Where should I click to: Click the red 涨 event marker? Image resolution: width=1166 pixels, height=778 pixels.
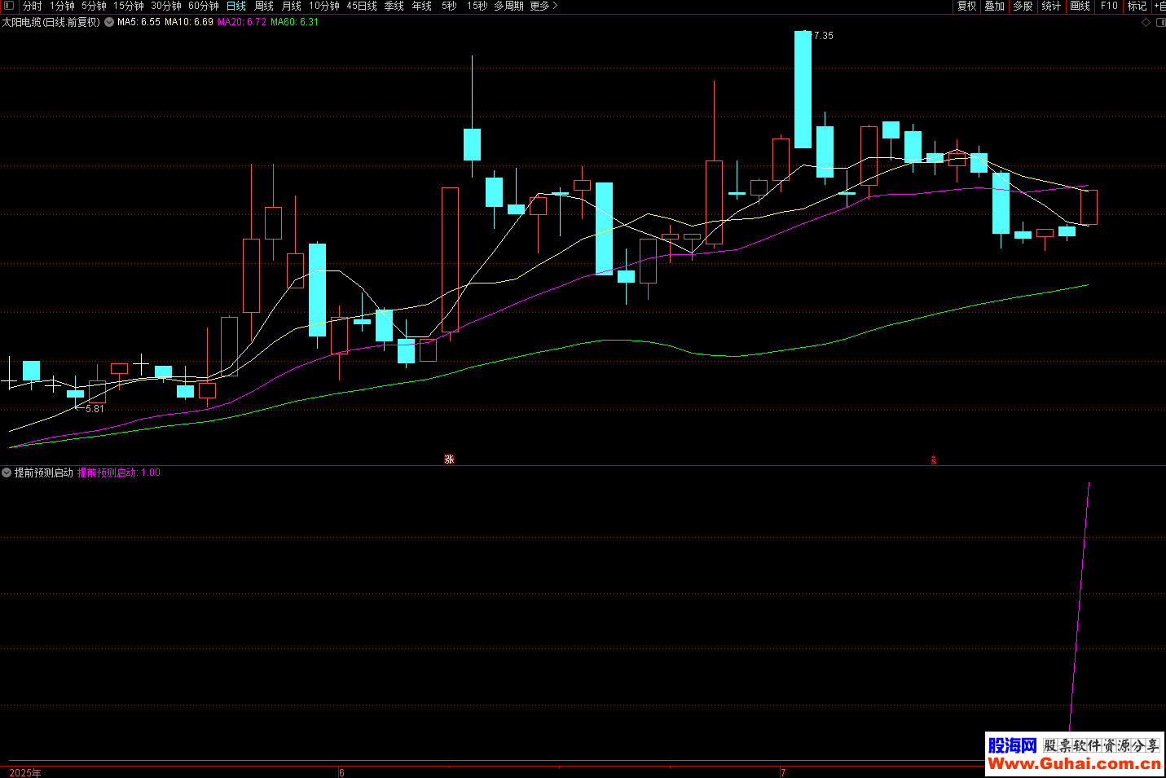tap(449, 459)
